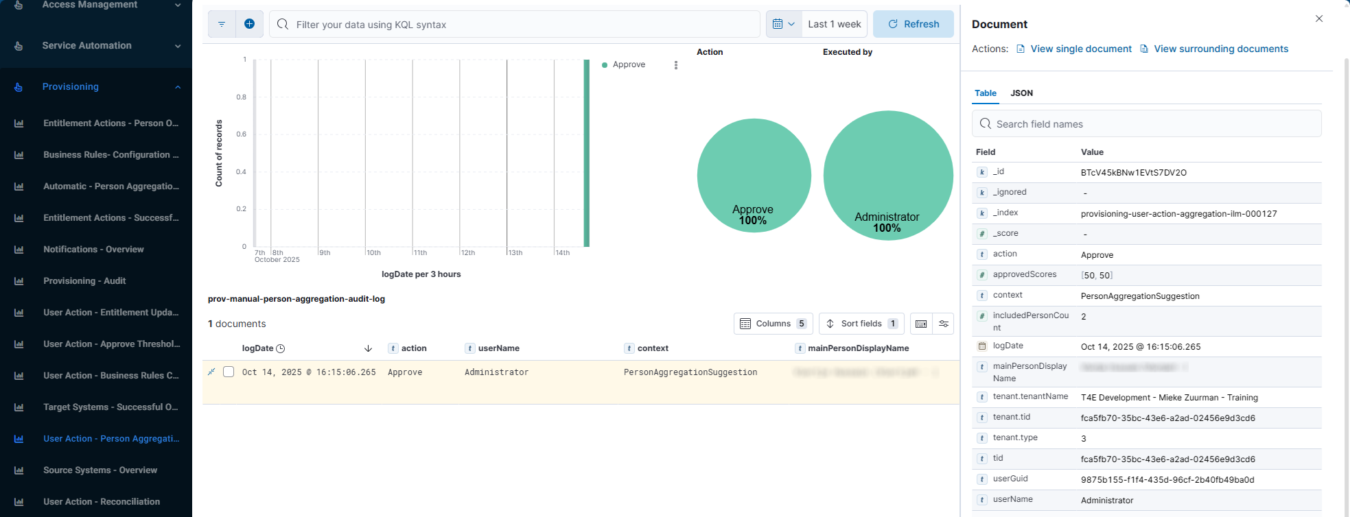This screenshot has width=1350, height=517.
Task: Click the logDate clock icon
Action: [x=281, y=348]
